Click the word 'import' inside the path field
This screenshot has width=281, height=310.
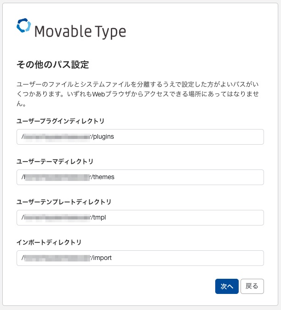click(x=102, y=258)
